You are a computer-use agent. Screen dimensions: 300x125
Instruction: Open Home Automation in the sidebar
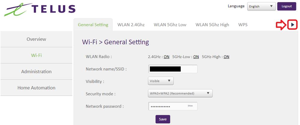[36, 88]
